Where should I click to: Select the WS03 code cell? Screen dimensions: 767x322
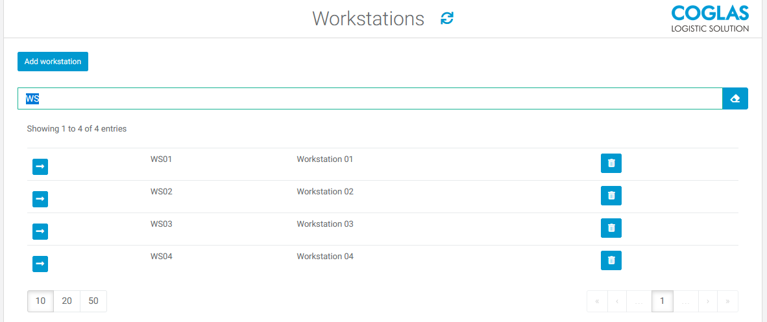click(162, 224)
